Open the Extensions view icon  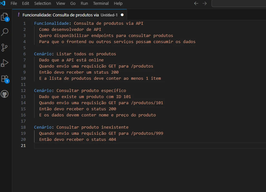tap(5, 78)
